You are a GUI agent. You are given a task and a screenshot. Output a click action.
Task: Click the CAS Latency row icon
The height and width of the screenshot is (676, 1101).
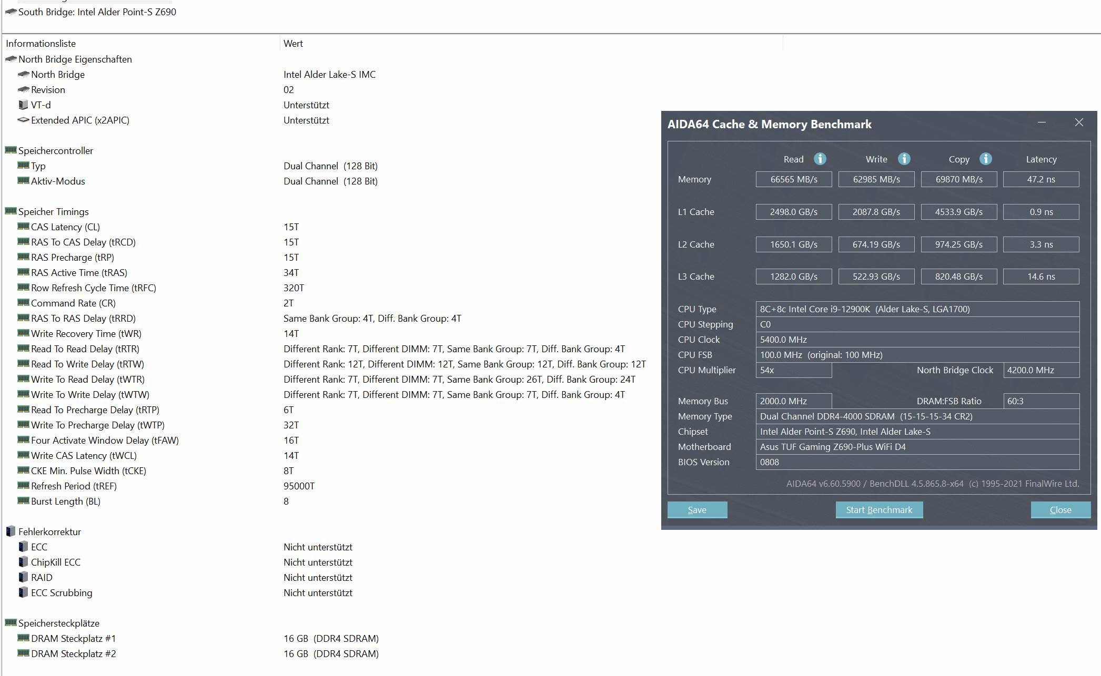pyautogui.click(x=23, y=227)
